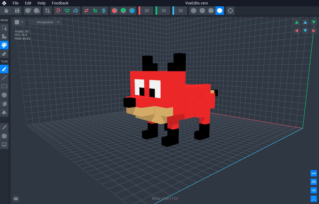Click the 'Voxels: 301' stat text

click(x=22, y=31)
